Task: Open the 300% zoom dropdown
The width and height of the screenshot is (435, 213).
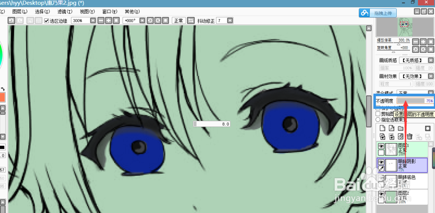Action: click(93, 21)
